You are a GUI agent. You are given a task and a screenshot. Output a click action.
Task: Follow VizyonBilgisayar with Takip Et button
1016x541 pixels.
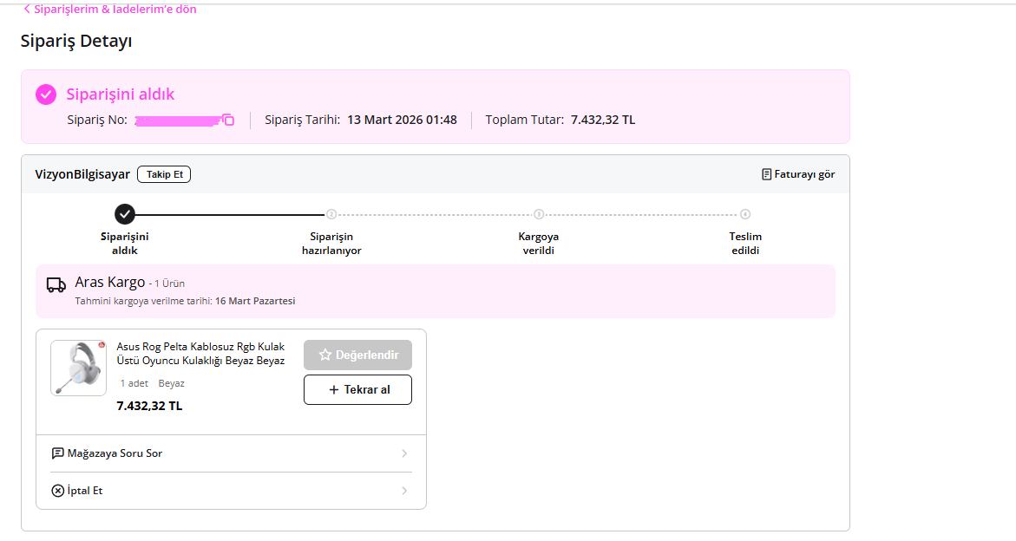(164, 174)
